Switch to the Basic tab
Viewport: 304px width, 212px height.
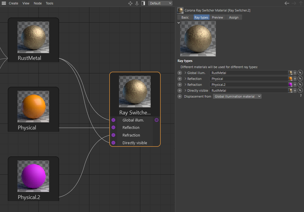point(185,17)
